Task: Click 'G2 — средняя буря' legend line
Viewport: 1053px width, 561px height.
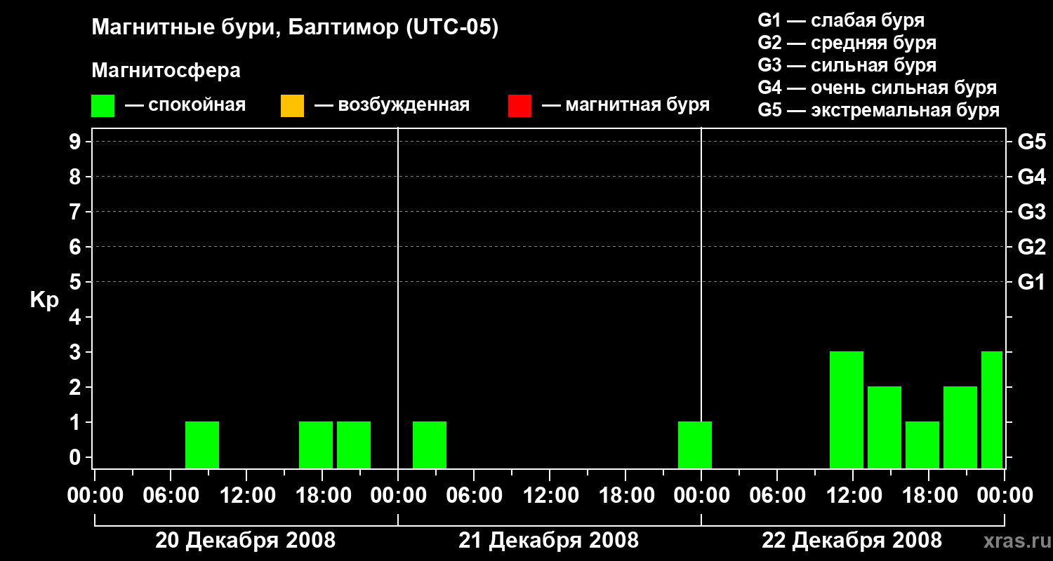Action: click(x=847, y=42)
